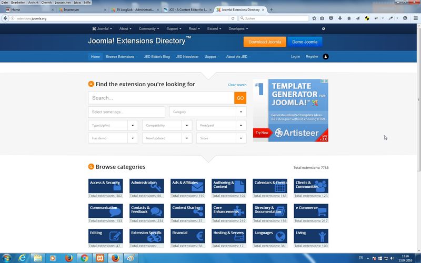Select Browse Extensions in JED navigation
The width and height of the screenshot is (421, 263).
[x=120, y=57]
